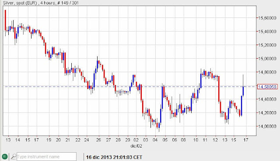Screen dimensions: 280x161
Task: Click date label 29 on time axis
Action: coord(127,140)
